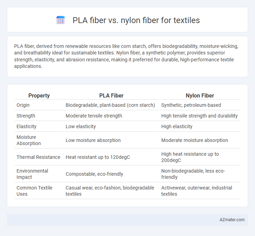Click 'Compostable, eco-friendly' cell
This screenshot has height=236, width=255.
[x=94, y=174]
